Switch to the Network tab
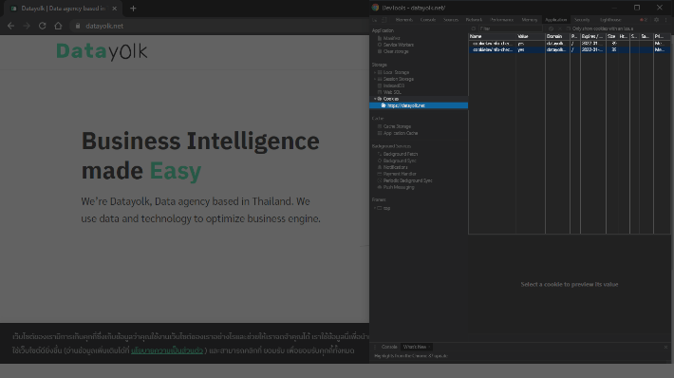Viewport: 674px width, 378px height. pos(474,20)
